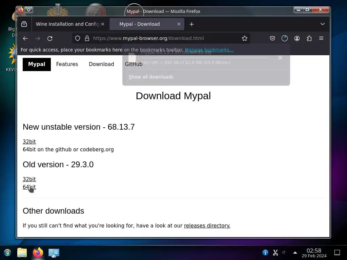This screenshot has width=347, height=260.
Task: Open the Download nav item
Action: 101,64
